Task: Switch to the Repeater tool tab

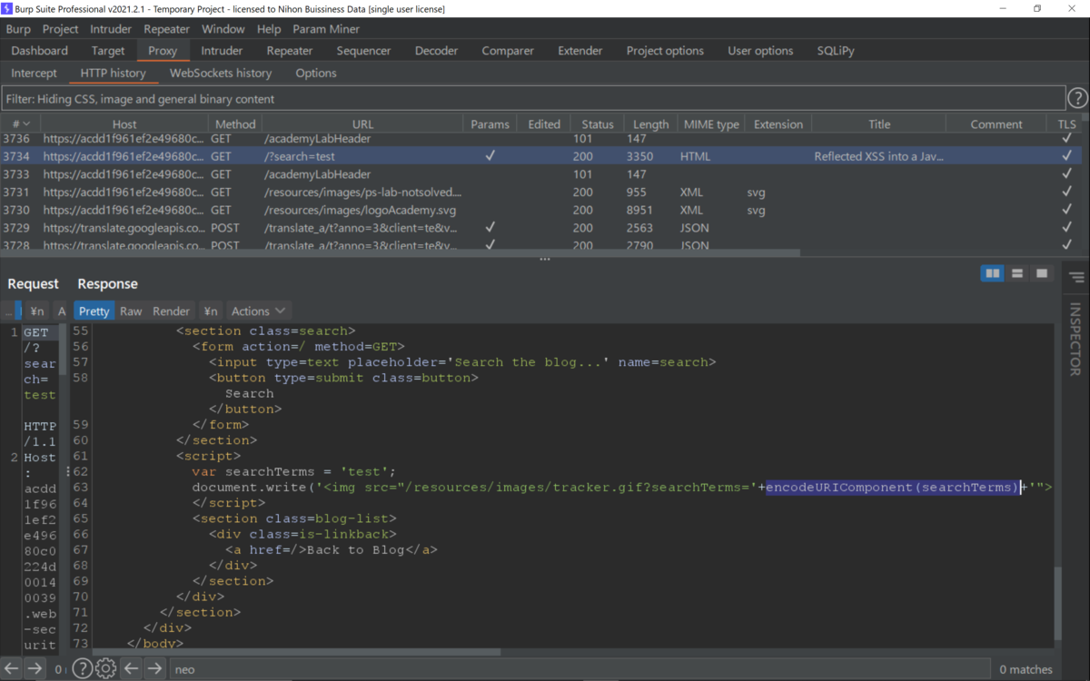Action: tap(290, 51)
